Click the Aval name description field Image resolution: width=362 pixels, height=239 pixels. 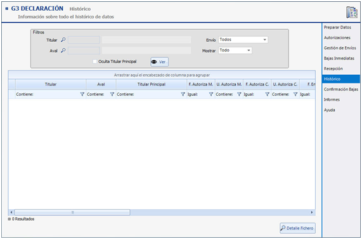[x=146, y=51]
